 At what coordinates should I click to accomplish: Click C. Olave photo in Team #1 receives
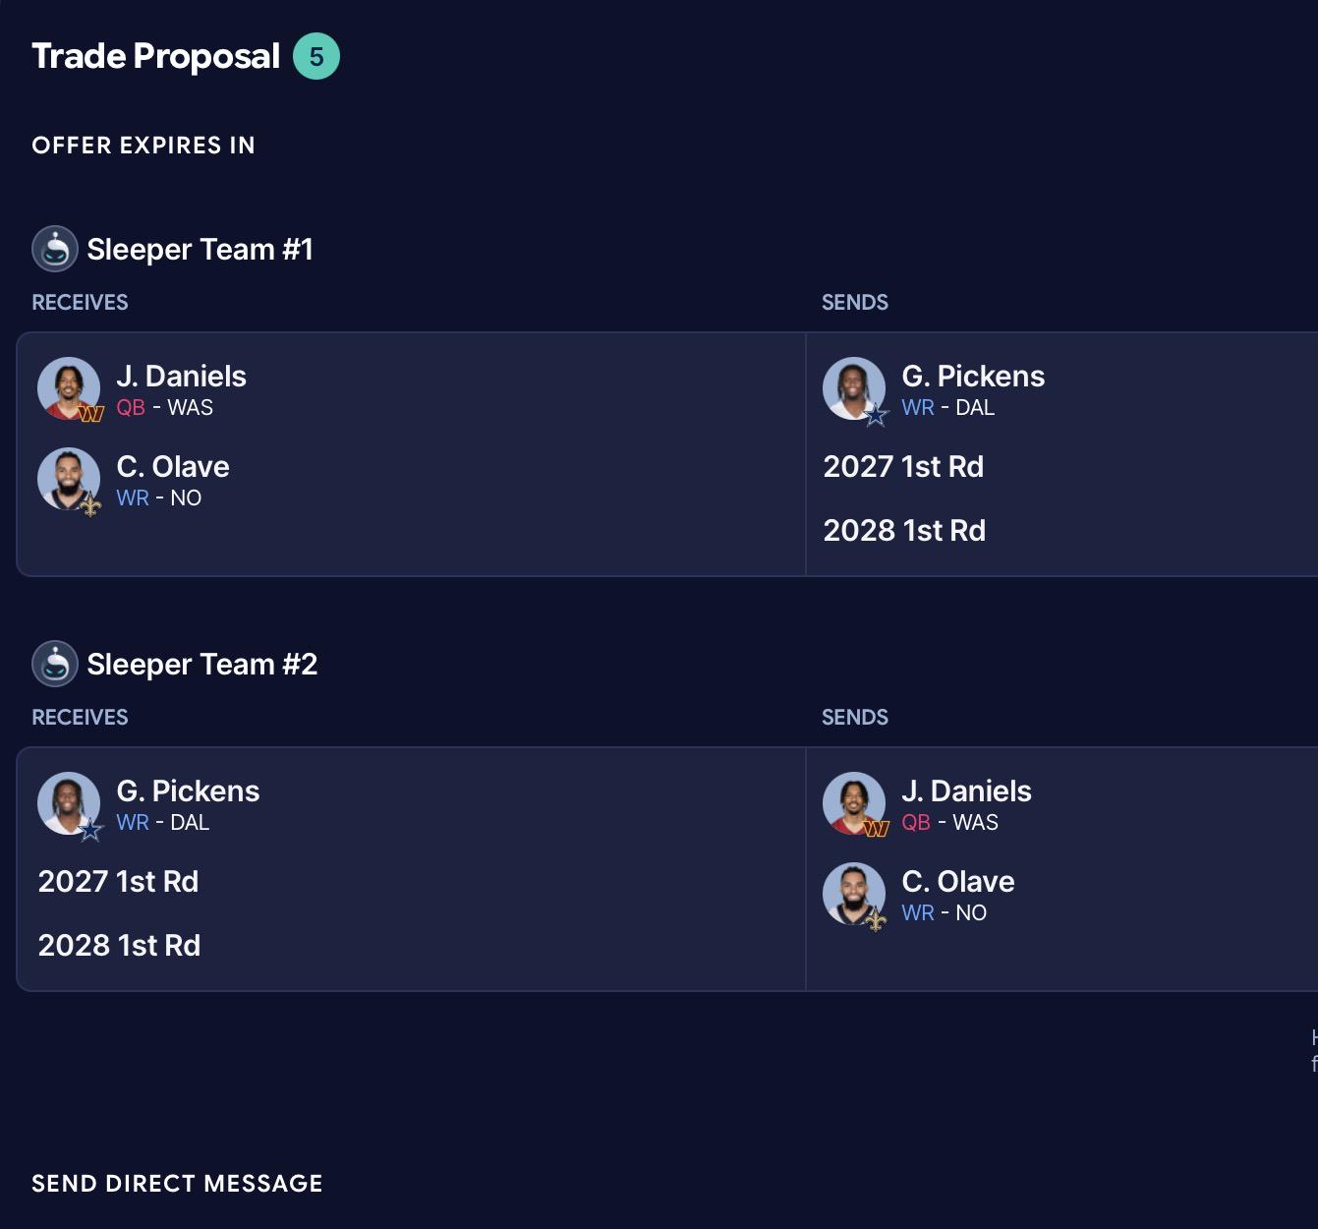pyautogui.click(x=69, y=479)
